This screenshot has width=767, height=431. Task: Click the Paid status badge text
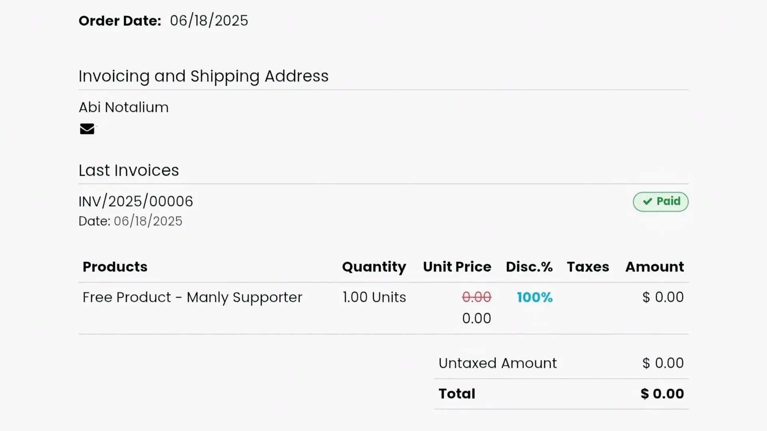(668, 201)
